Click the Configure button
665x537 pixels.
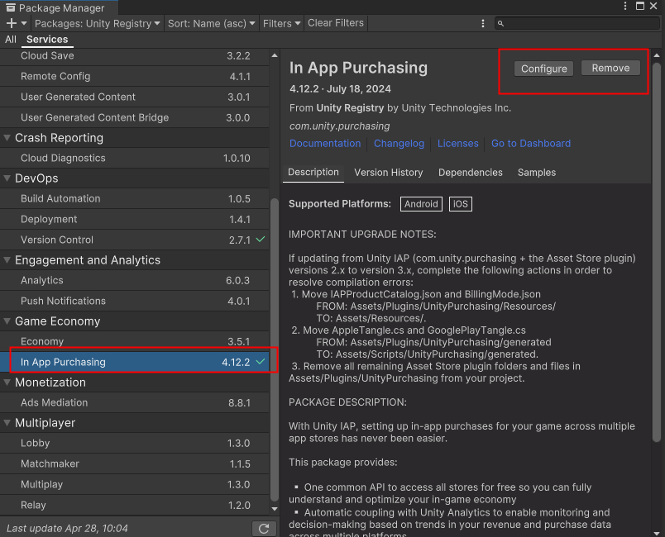(x=543, y=69)
